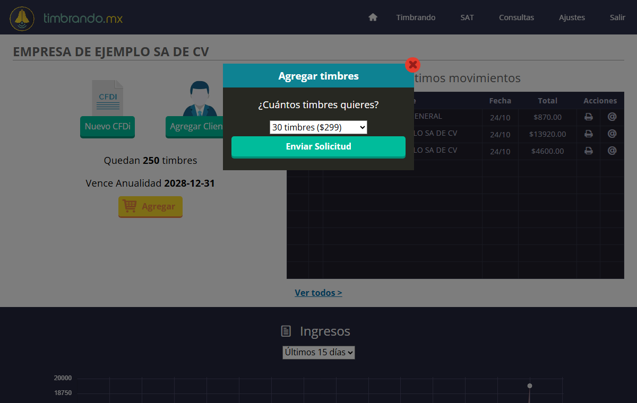The image size is (637, 403).
Task: Click Salir to log out
Action: point(617,17)
